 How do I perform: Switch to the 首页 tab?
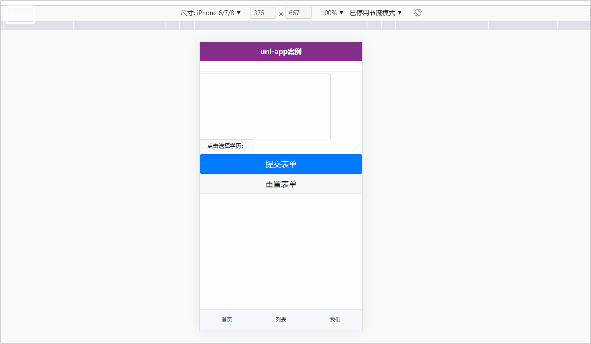pos(227,320)
